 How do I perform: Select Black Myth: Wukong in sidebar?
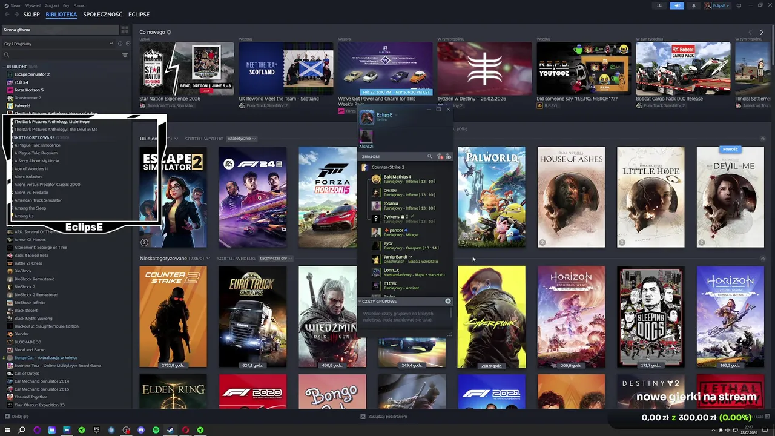[33, 319]
